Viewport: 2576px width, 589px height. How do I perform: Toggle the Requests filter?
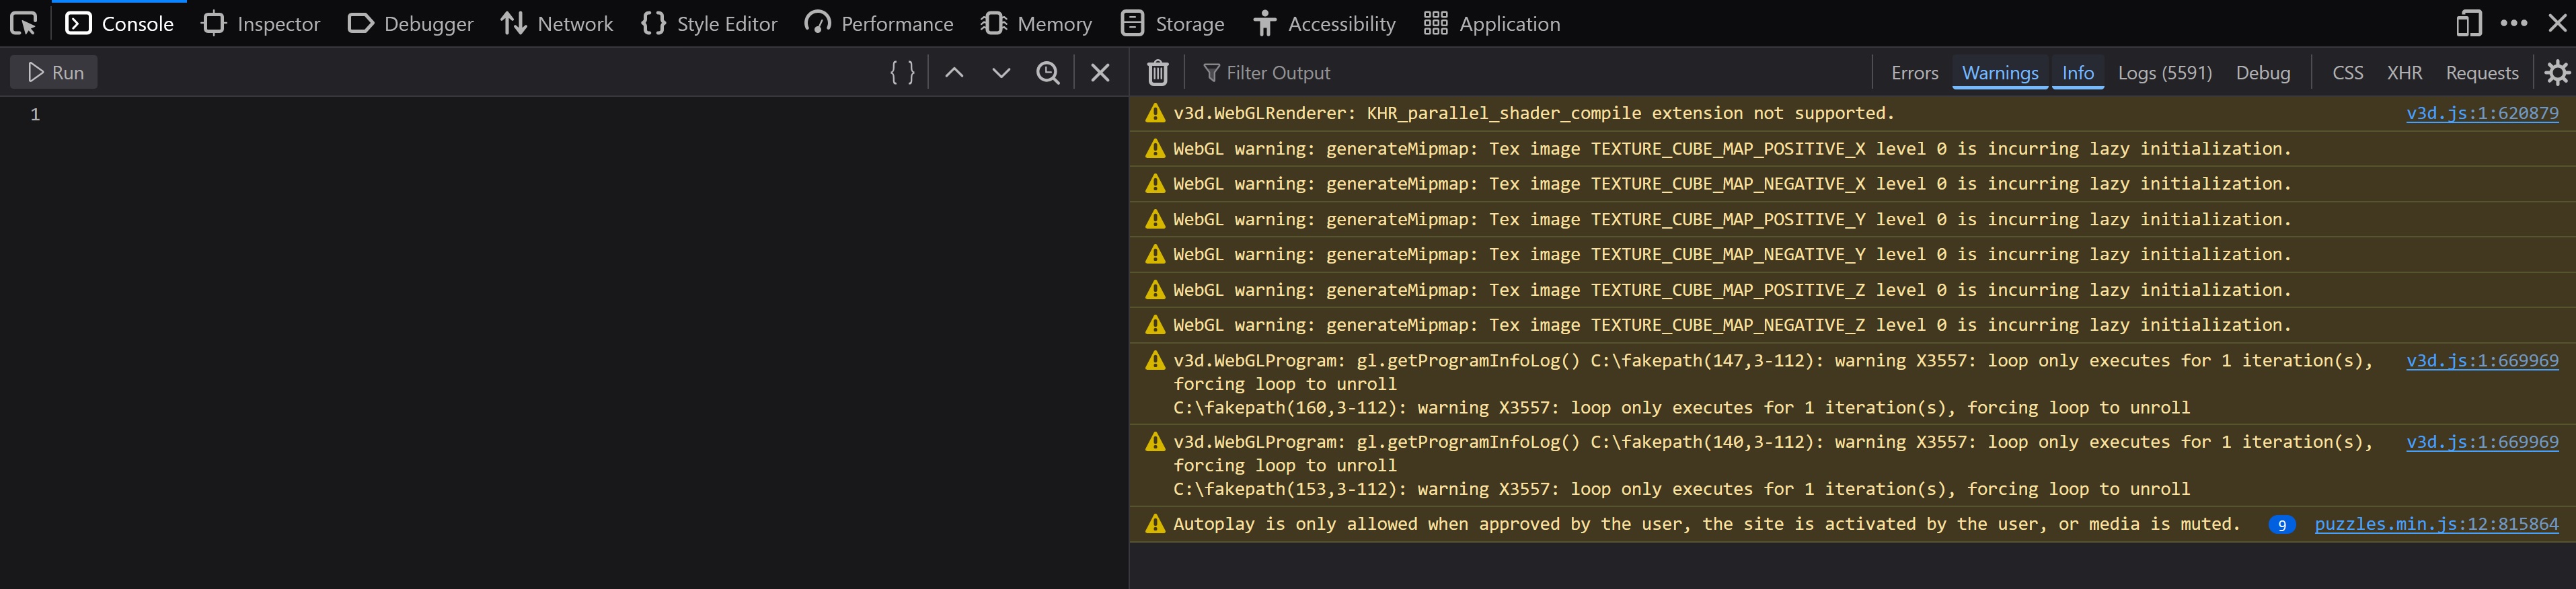[x=2481, y=73]
